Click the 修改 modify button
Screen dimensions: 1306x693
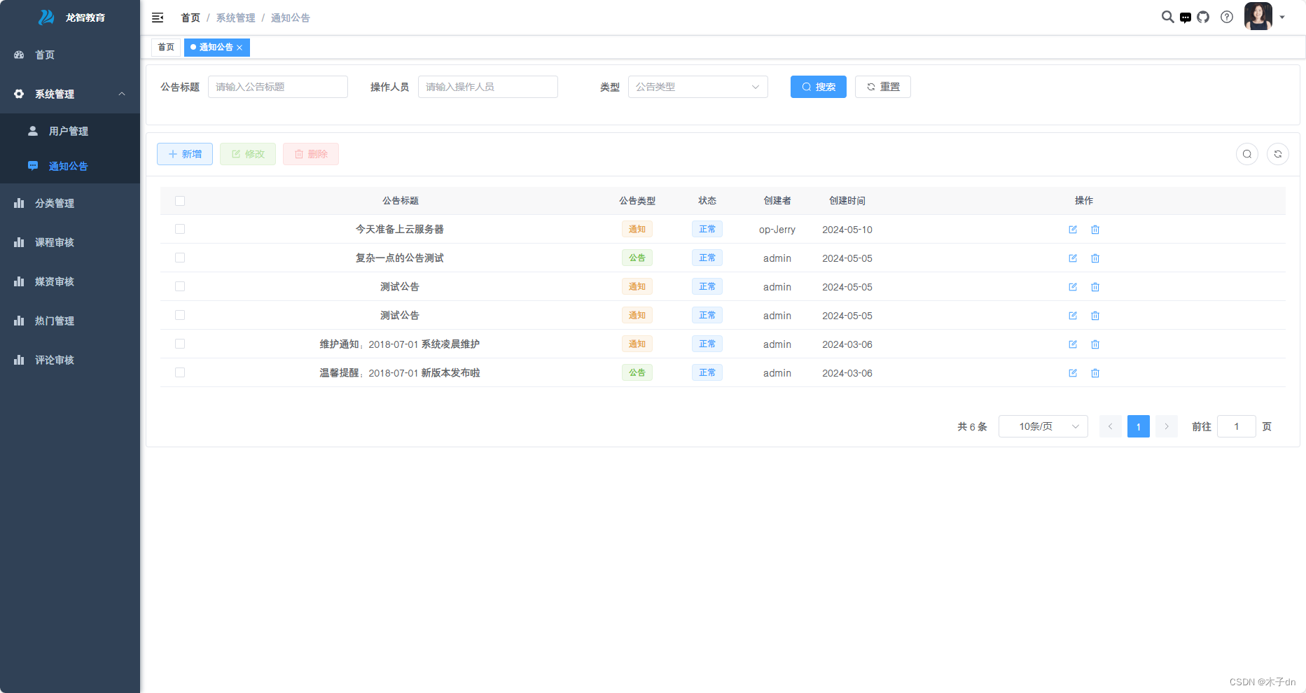pos(248,154)
